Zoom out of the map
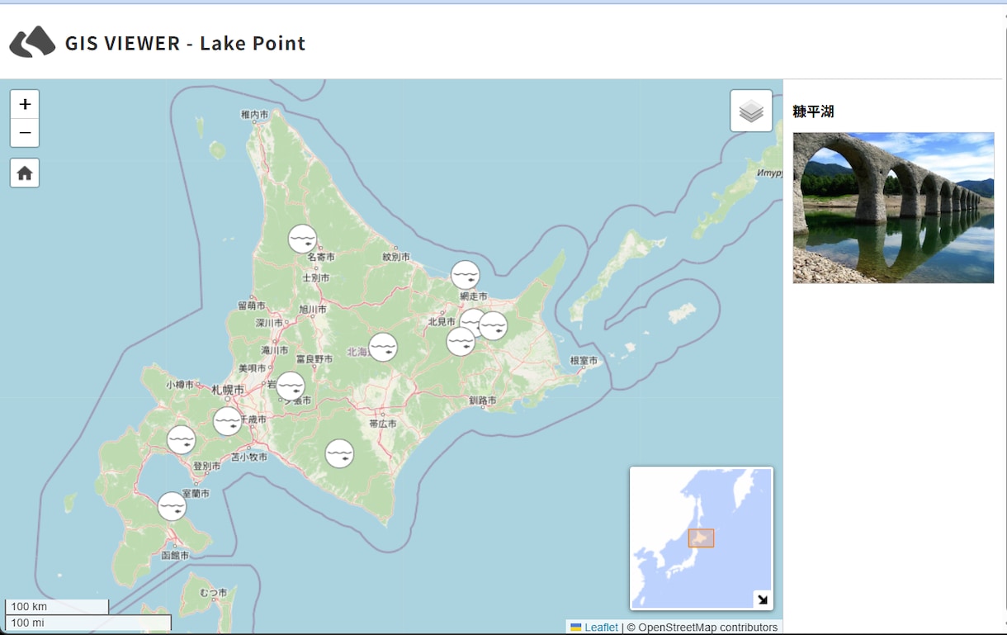1007x635 pixels. pyautogui.click(x=25, y=133)
